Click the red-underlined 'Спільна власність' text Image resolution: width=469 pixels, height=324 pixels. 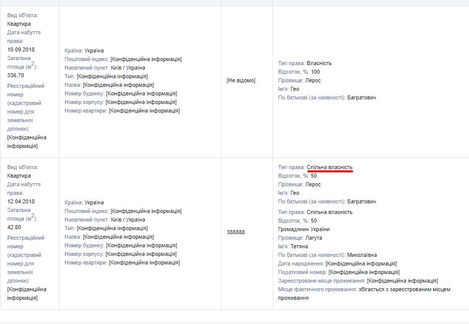[330, 167]
